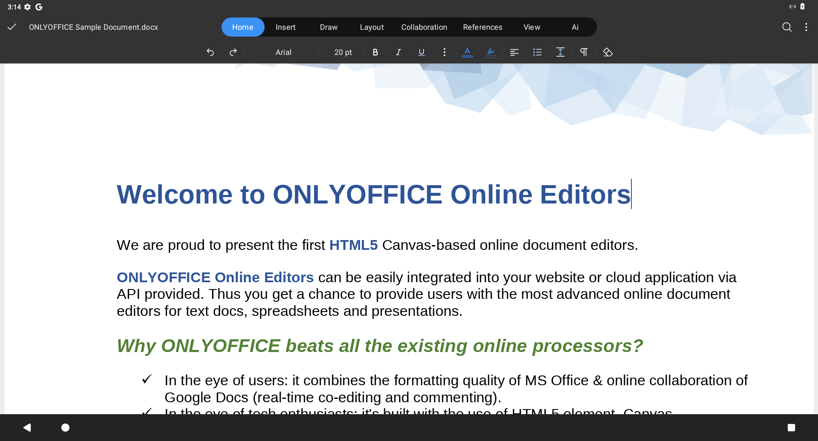Apply a bulleted list

[x=537, y=52]
